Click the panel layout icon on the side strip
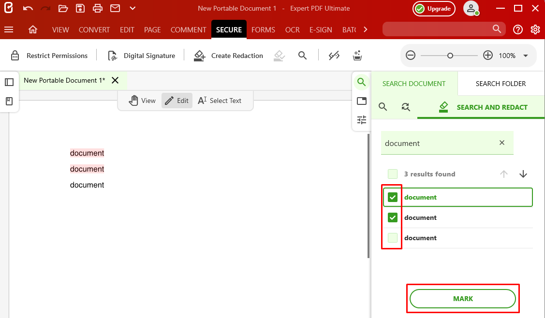The width and height of the screenshot is (545, 318). point(362,101)
